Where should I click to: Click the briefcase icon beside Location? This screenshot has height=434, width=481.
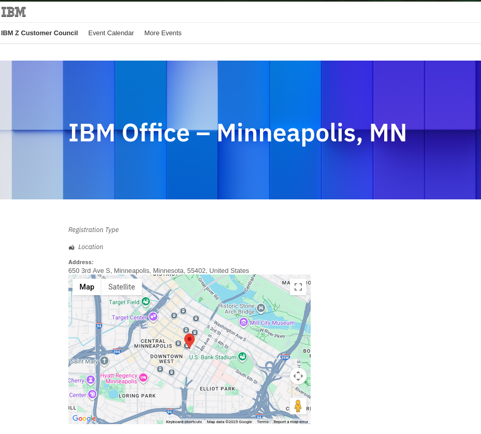click(71, 247)
